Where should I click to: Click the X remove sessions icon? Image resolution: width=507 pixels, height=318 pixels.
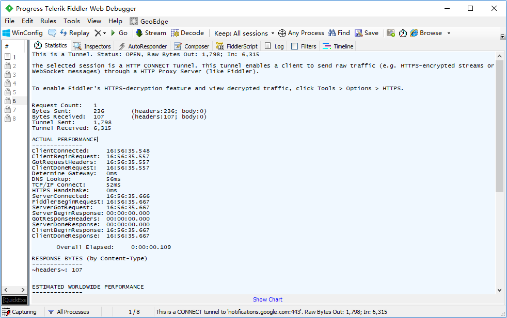click(x=98, y=33)
